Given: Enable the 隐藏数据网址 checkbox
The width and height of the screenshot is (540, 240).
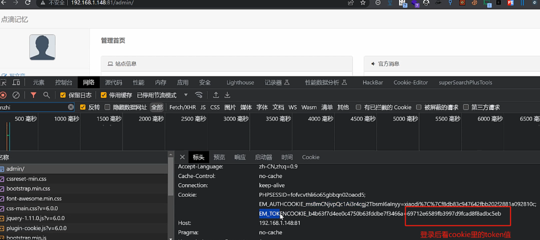Looking at the screenshot, I should tap(108, 107).
